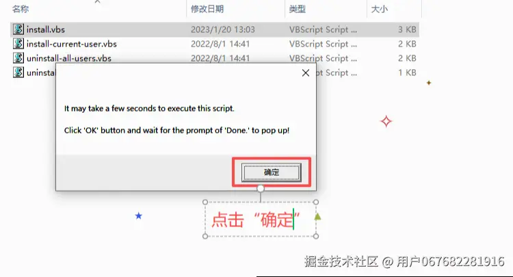Screen dimensions: 513x277
Task: Toggle sort arrow above 名称 header
Action: pyautogui.click(x=98, y=1)
